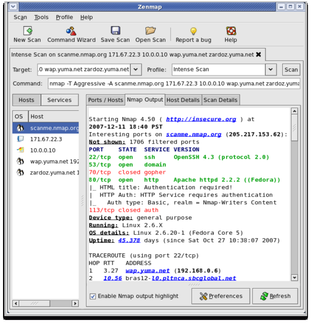Click OS icon beside host 171.67.22.3
311x323 pixels.
20,139
